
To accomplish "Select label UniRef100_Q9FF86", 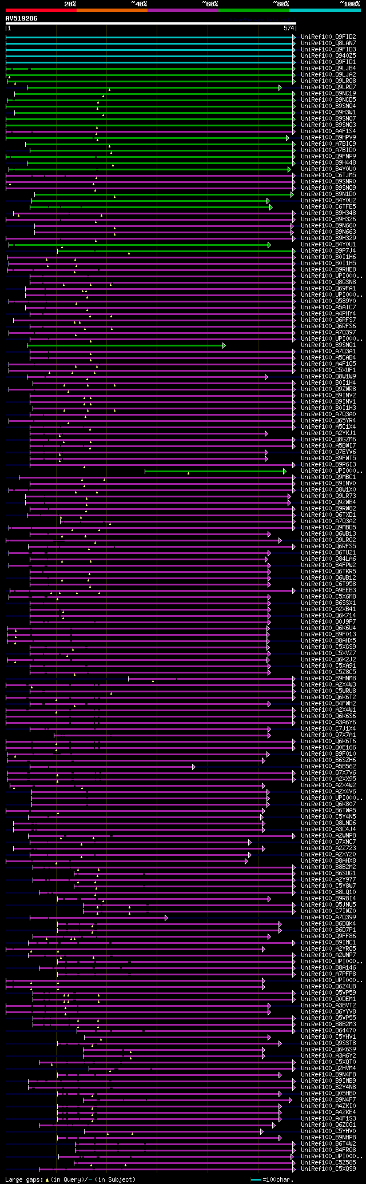I will (x=328, y=936).
